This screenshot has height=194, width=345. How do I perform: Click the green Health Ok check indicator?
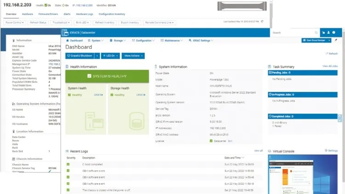click(46, 5)
